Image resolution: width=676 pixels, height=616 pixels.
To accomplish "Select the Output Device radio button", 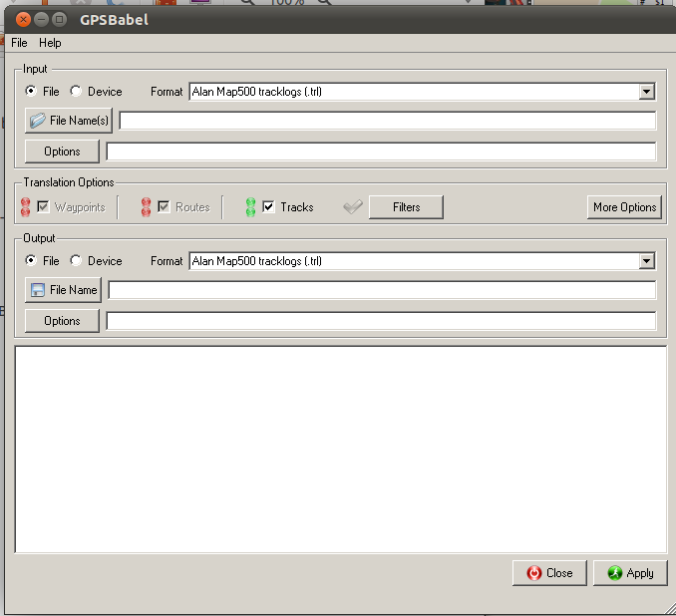I will coord(76,261).
